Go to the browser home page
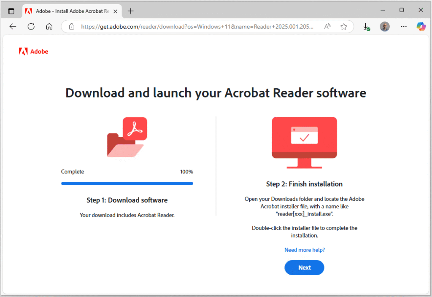432x297 pixels. [x=49, y=27]
